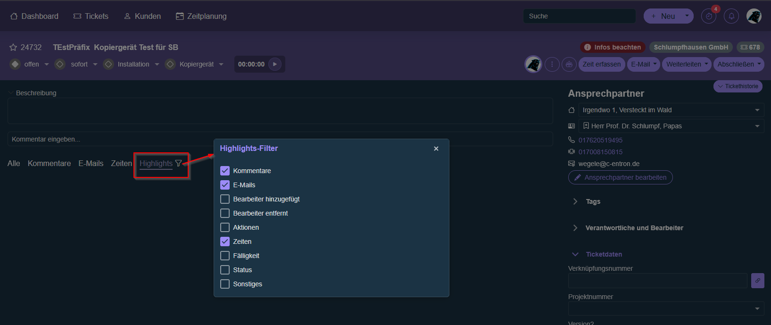This screenshot has height=325, width=771.
Task: Enable the Aktionen filter checkbox
Action: (225, 227)
